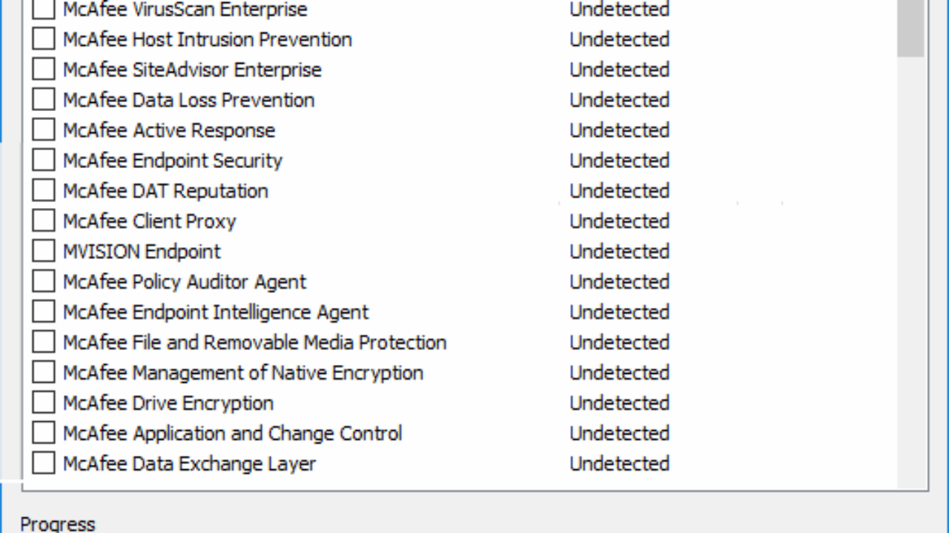Enable the McAfee Drive Encryption checkbox
949x533 pixels.
click(x=44, y=403)
